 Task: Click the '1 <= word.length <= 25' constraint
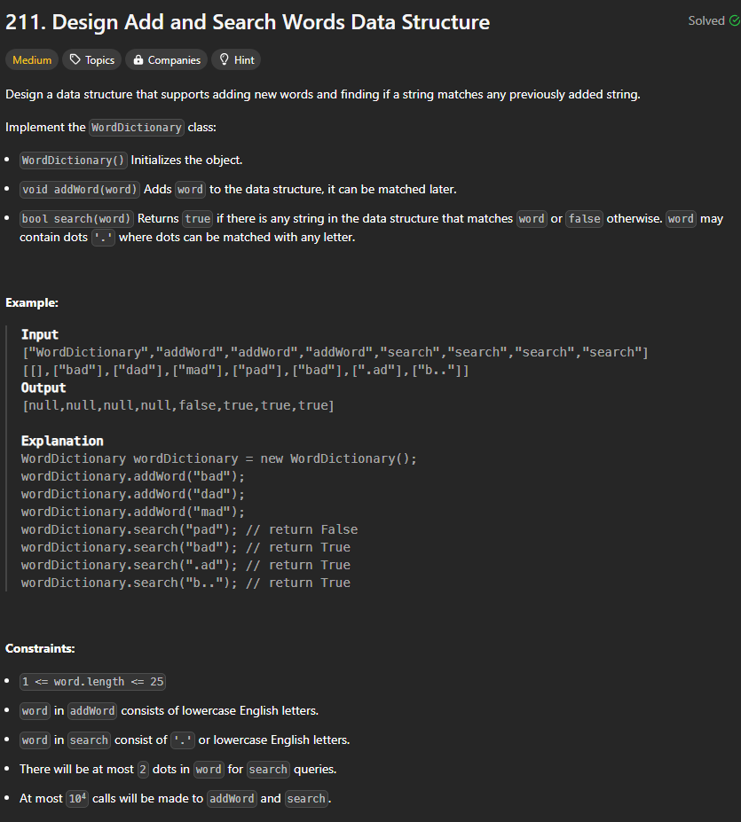pyautogui.click(x=92, y=682)
